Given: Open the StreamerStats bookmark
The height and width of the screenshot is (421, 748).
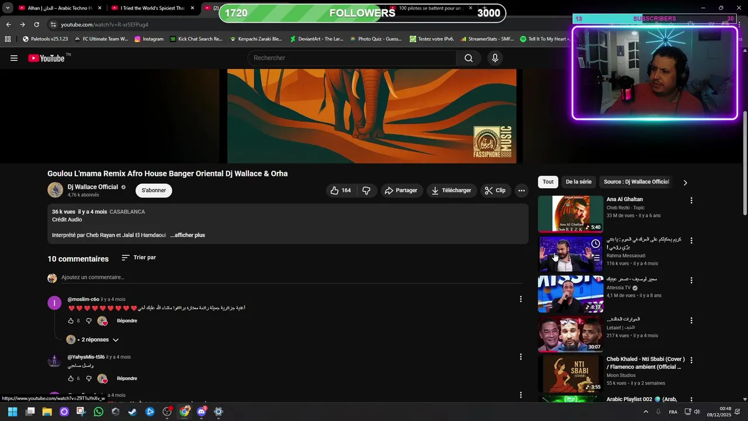Looking at the screenshot, I should tap(487, 39).
